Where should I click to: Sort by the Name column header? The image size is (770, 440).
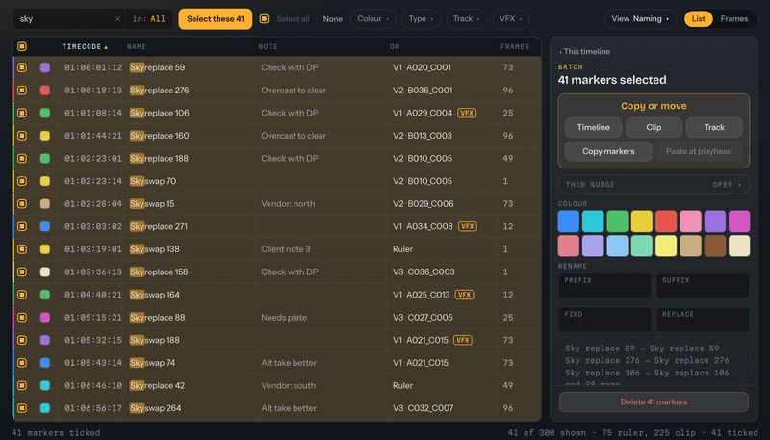[137, 46]
